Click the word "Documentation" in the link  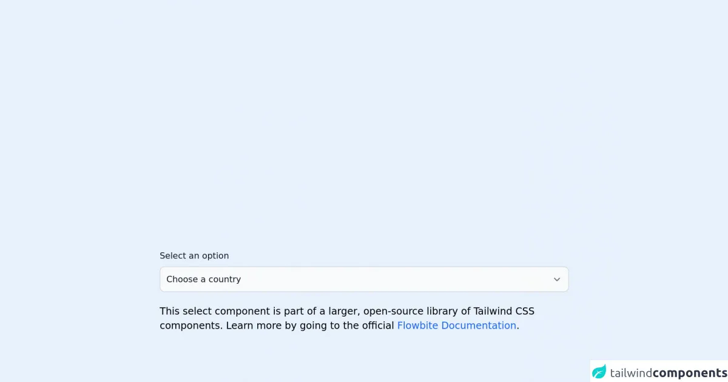point(479,326)
